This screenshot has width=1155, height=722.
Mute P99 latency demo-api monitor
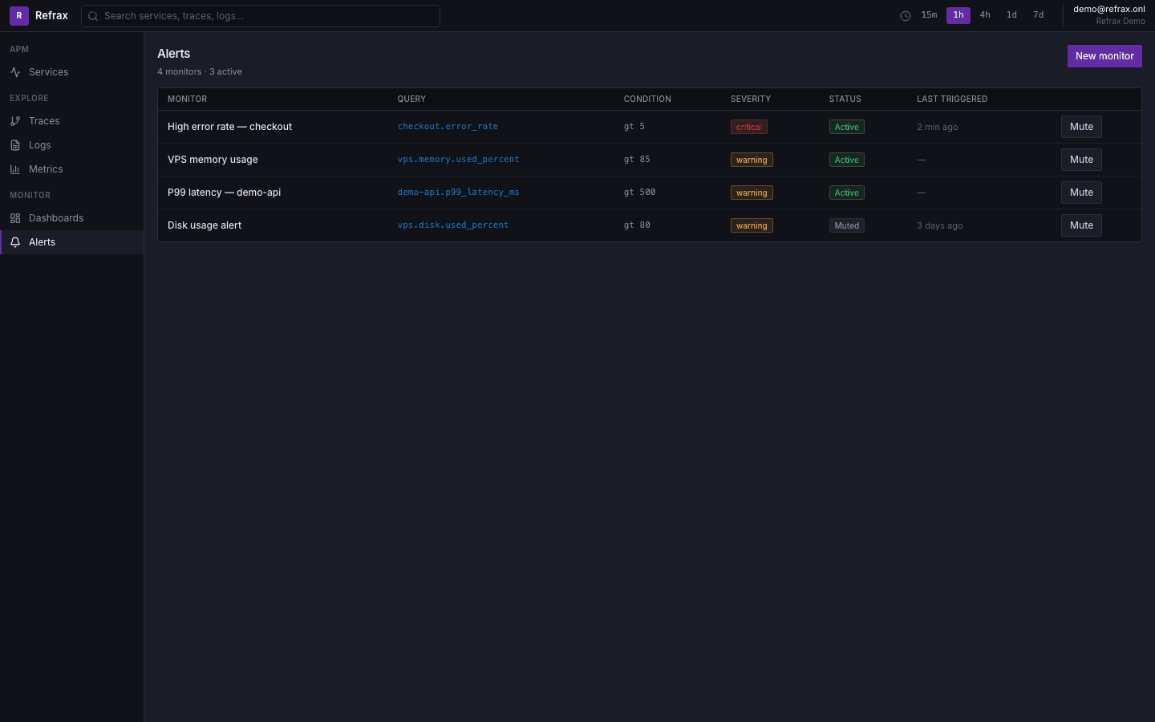(1081, 193)
